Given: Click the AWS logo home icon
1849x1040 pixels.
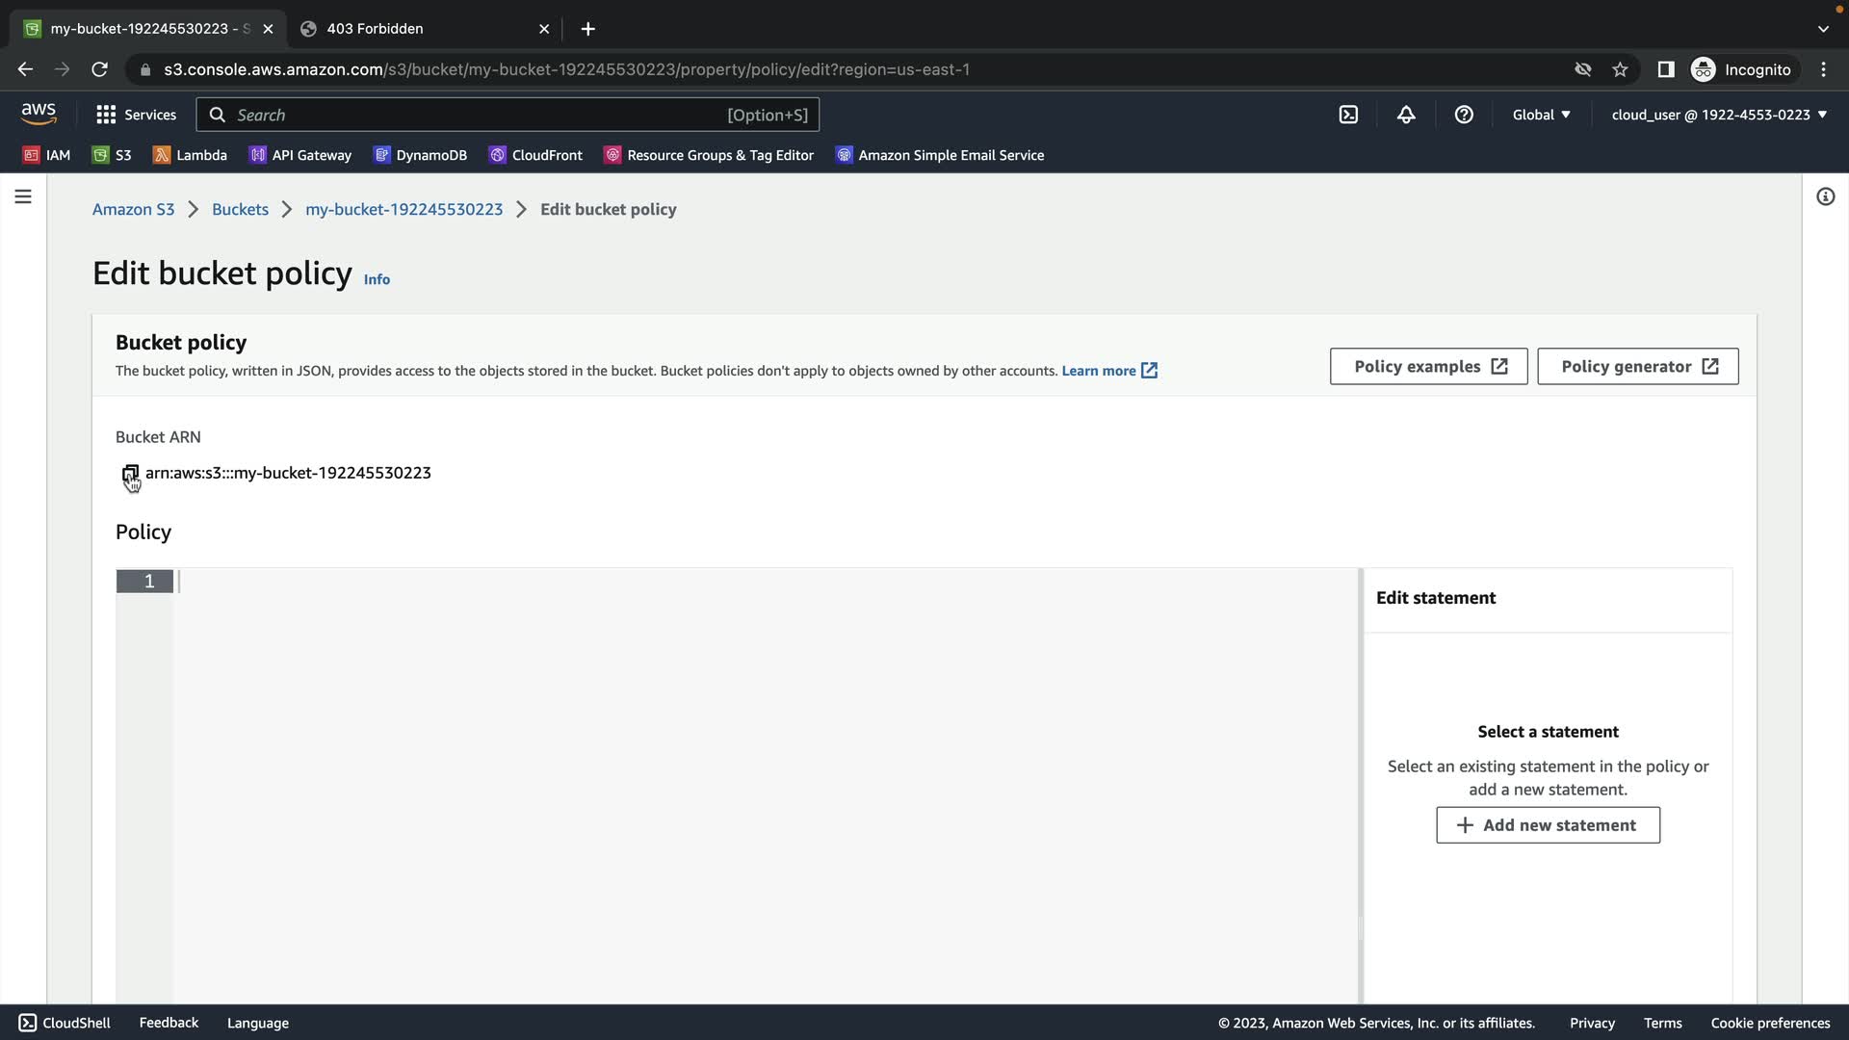Looking at the screenshot, I should 39,114.
